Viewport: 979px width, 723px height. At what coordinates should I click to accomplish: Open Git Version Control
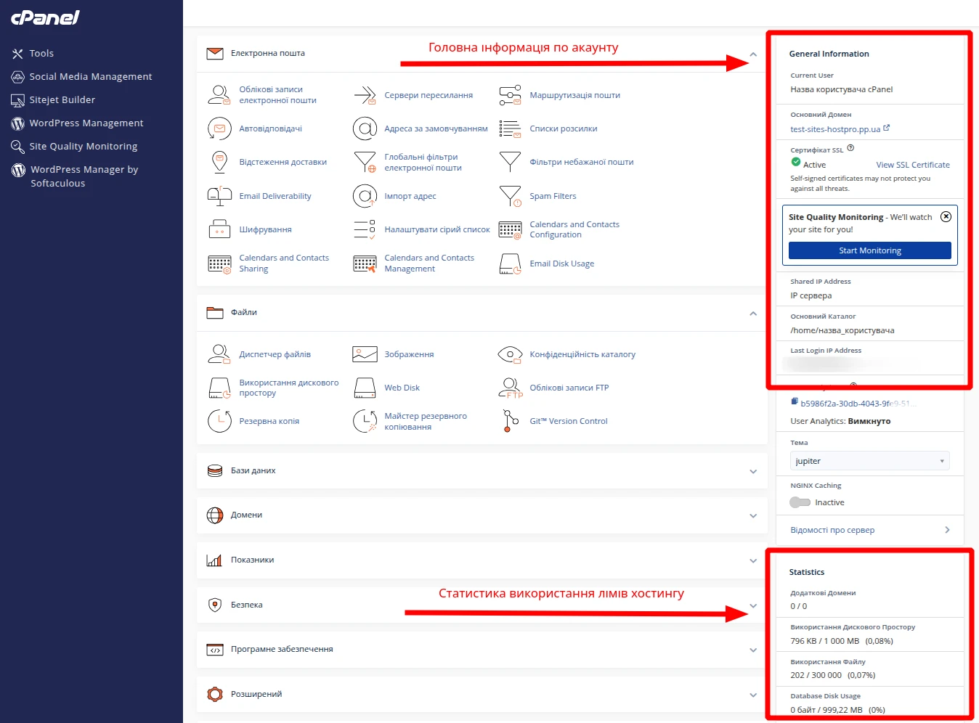coord(510,421)
